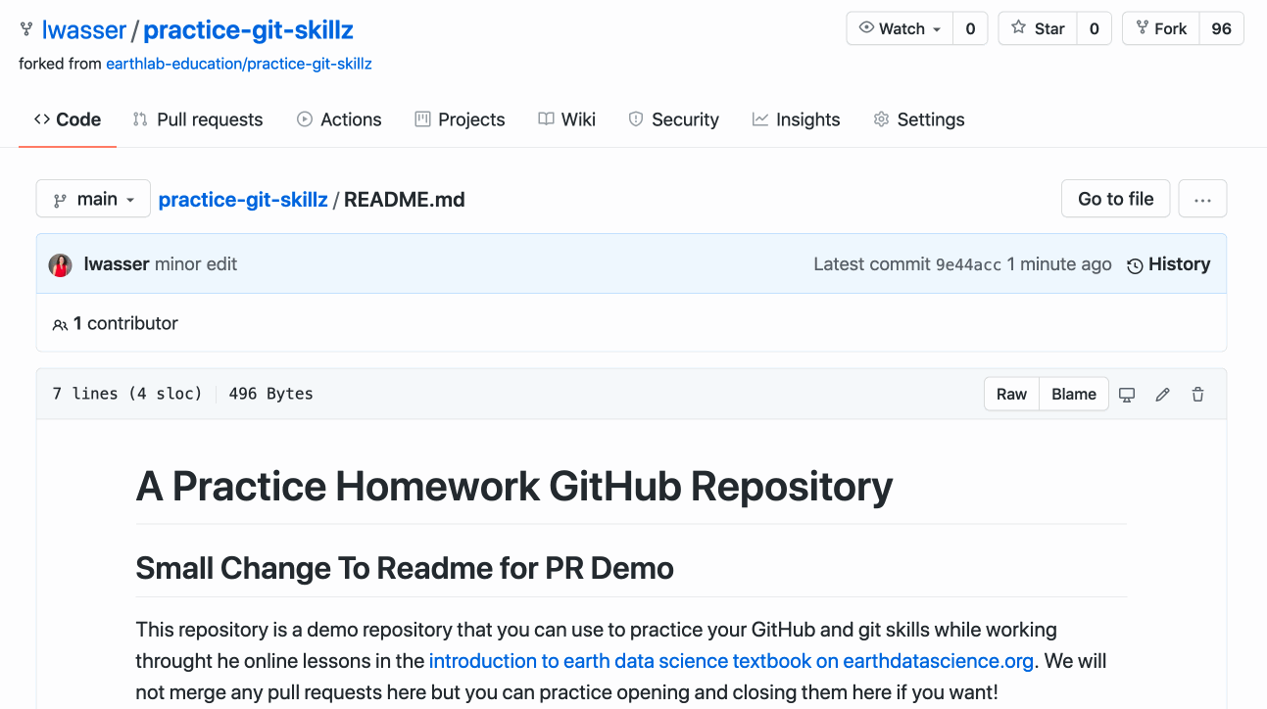This screenshot has height=709, width=1267.
Task: Click the eye icon in Watch button
Action: click(866, 28)
